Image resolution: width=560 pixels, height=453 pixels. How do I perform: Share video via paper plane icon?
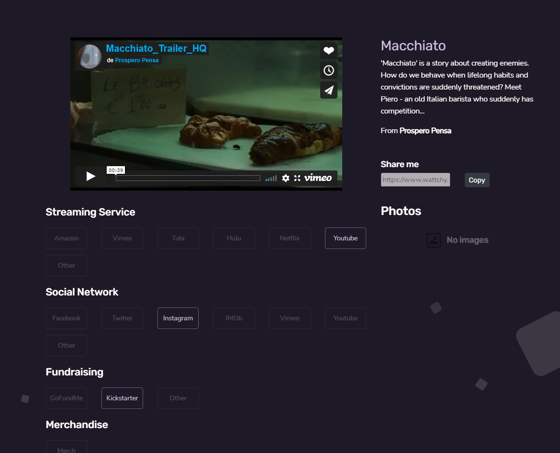coord(328,90)
